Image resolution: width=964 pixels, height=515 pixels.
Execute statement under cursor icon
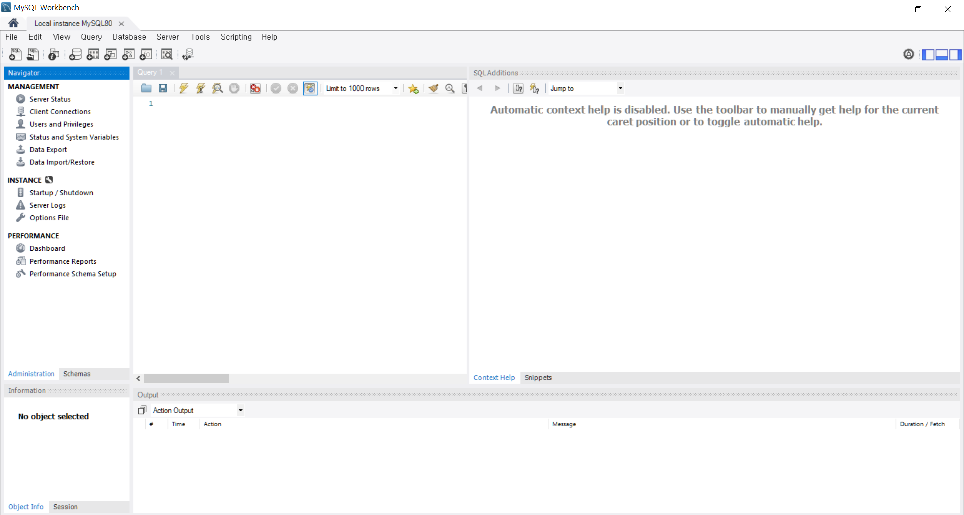click(x=201, y=88)
